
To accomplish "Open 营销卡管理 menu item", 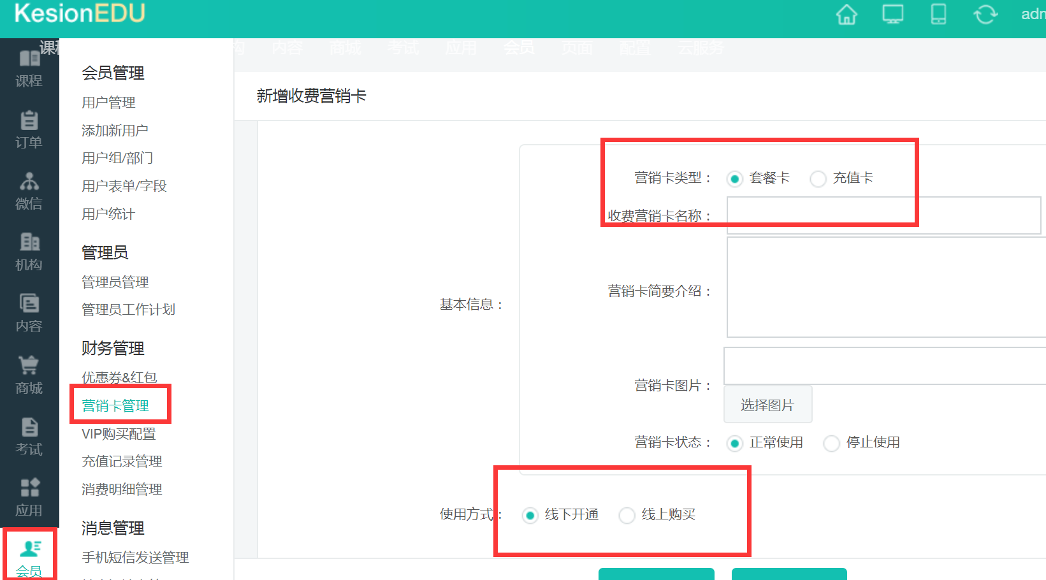I will 115,406.
